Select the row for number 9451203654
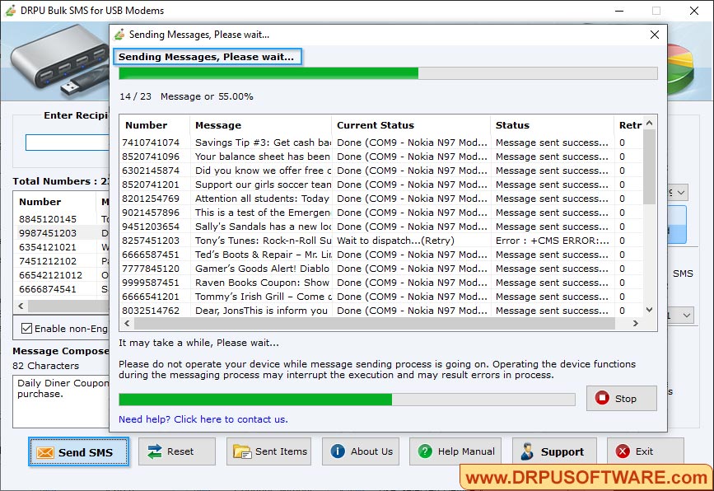 [x=381, y=227]
